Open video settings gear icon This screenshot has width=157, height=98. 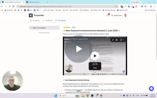(116, 40)
